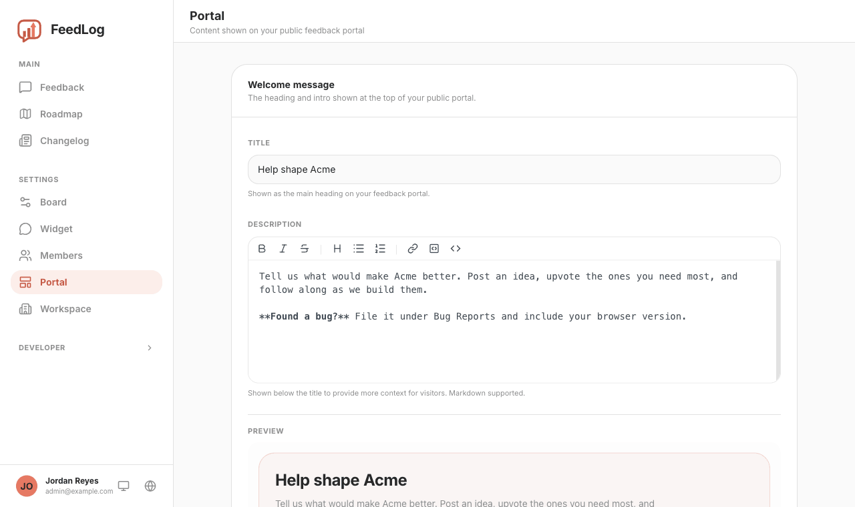Click the PREVIEW section label
This screenshot has height=507, width=855.
[x=266, y=431]
